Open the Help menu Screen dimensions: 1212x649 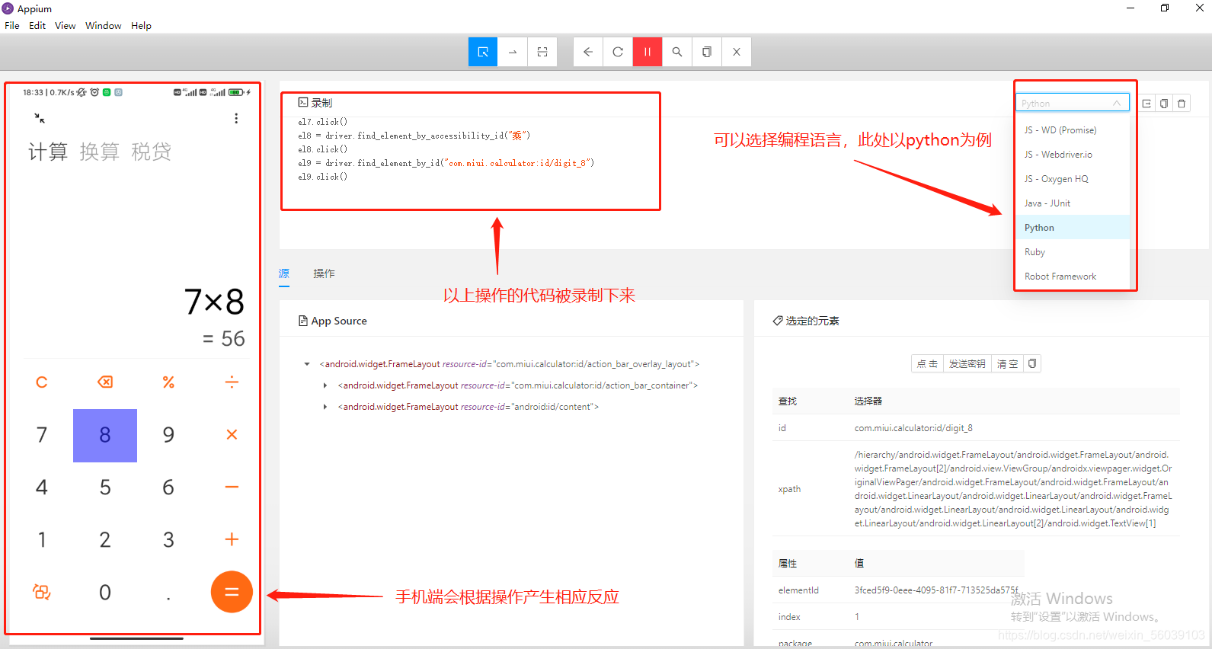[141, 25]
